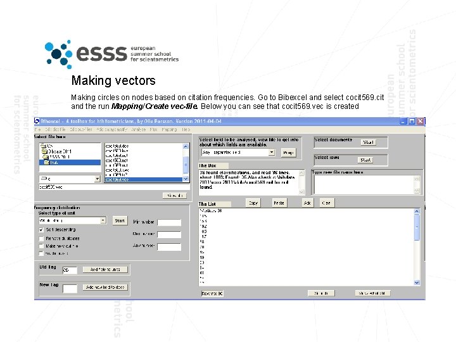Click The Box scroll-down arrow
The width and height of the screenshot is (456, 342).
[x=301, y=192]
